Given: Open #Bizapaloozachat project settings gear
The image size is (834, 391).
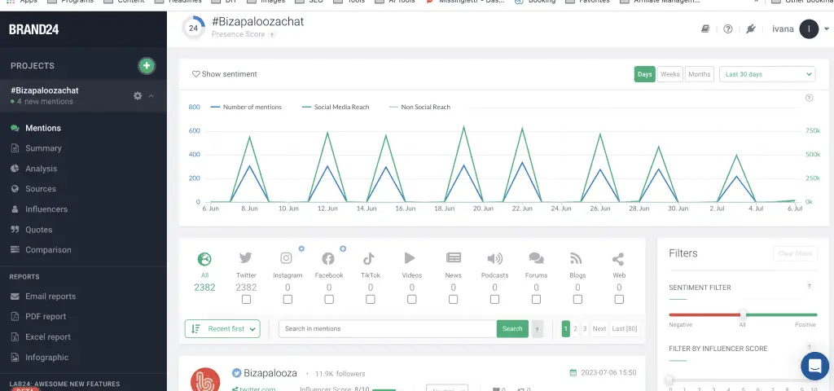Looking at the screenshot, I should (138, 96).
